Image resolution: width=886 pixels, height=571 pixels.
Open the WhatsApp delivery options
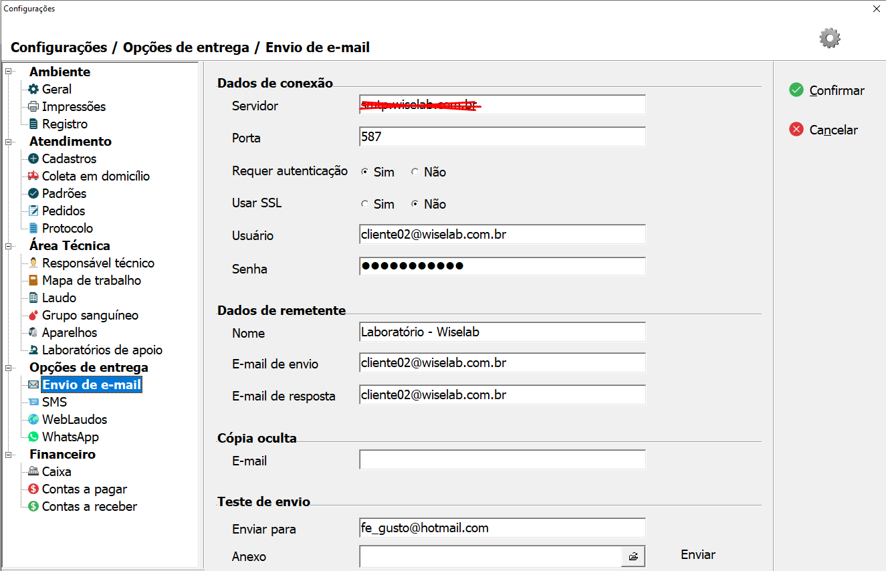[x=71, y=437]
